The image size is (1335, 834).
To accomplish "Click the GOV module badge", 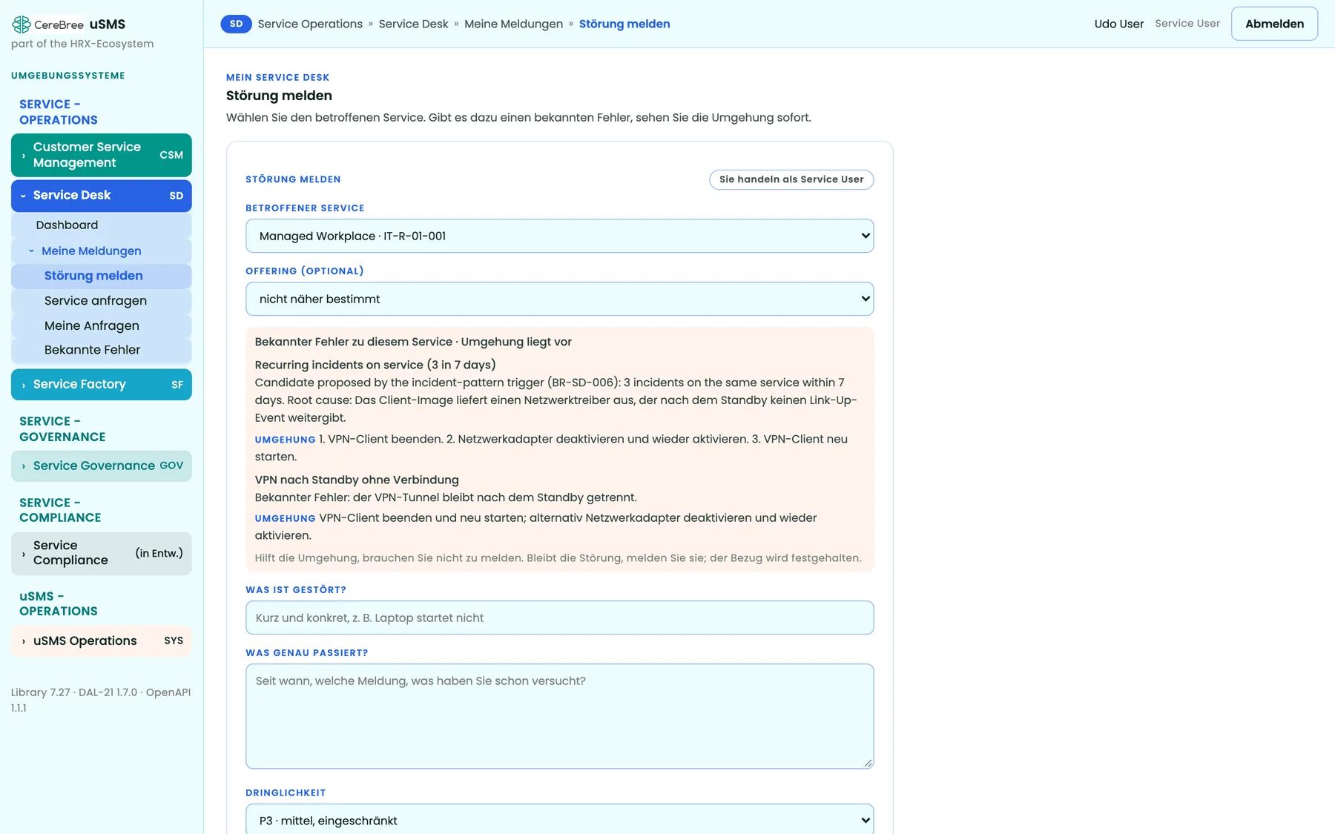I will pyautogui.click(x=171, y=466).
